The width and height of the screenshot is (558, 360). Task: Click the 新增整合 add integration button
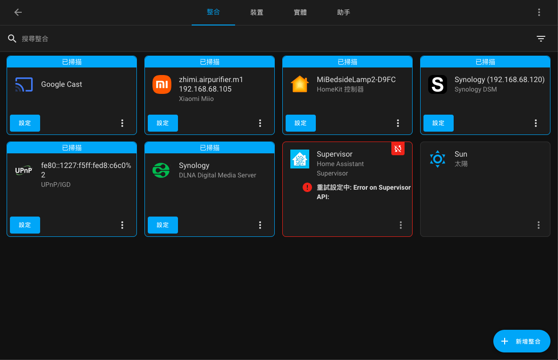pos(522,341)
